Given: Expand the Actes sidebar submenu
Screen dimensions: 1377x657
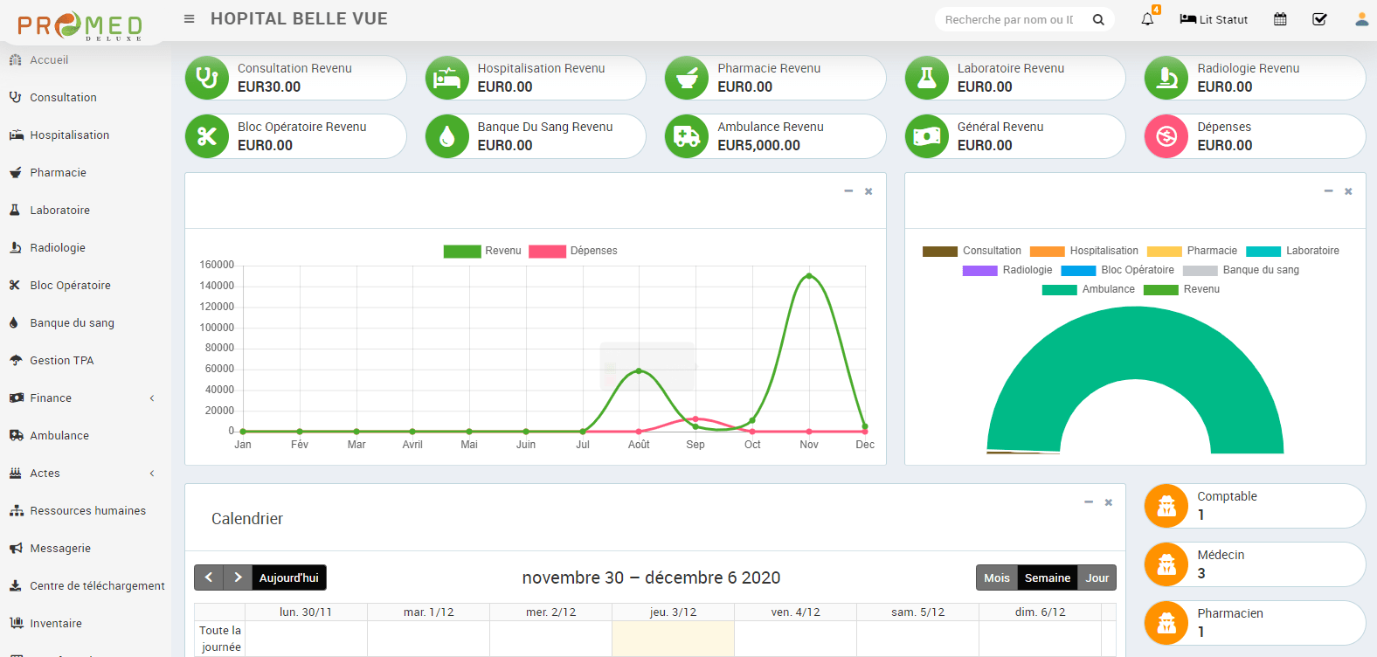Looking at the screenshot, I should tap(86, 473).
